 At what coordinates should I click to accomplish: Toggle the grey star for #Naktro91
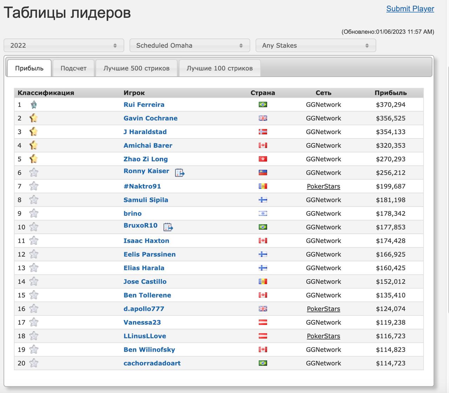tap(34, 186)
